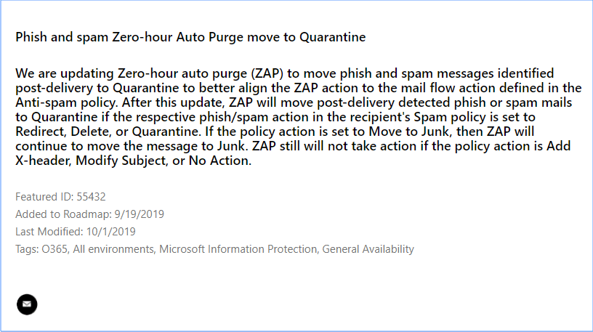The height and width of the screenshot is (332, 593).
Task: Open the Microsoft Information Protection tag
Action: point(238,249)
